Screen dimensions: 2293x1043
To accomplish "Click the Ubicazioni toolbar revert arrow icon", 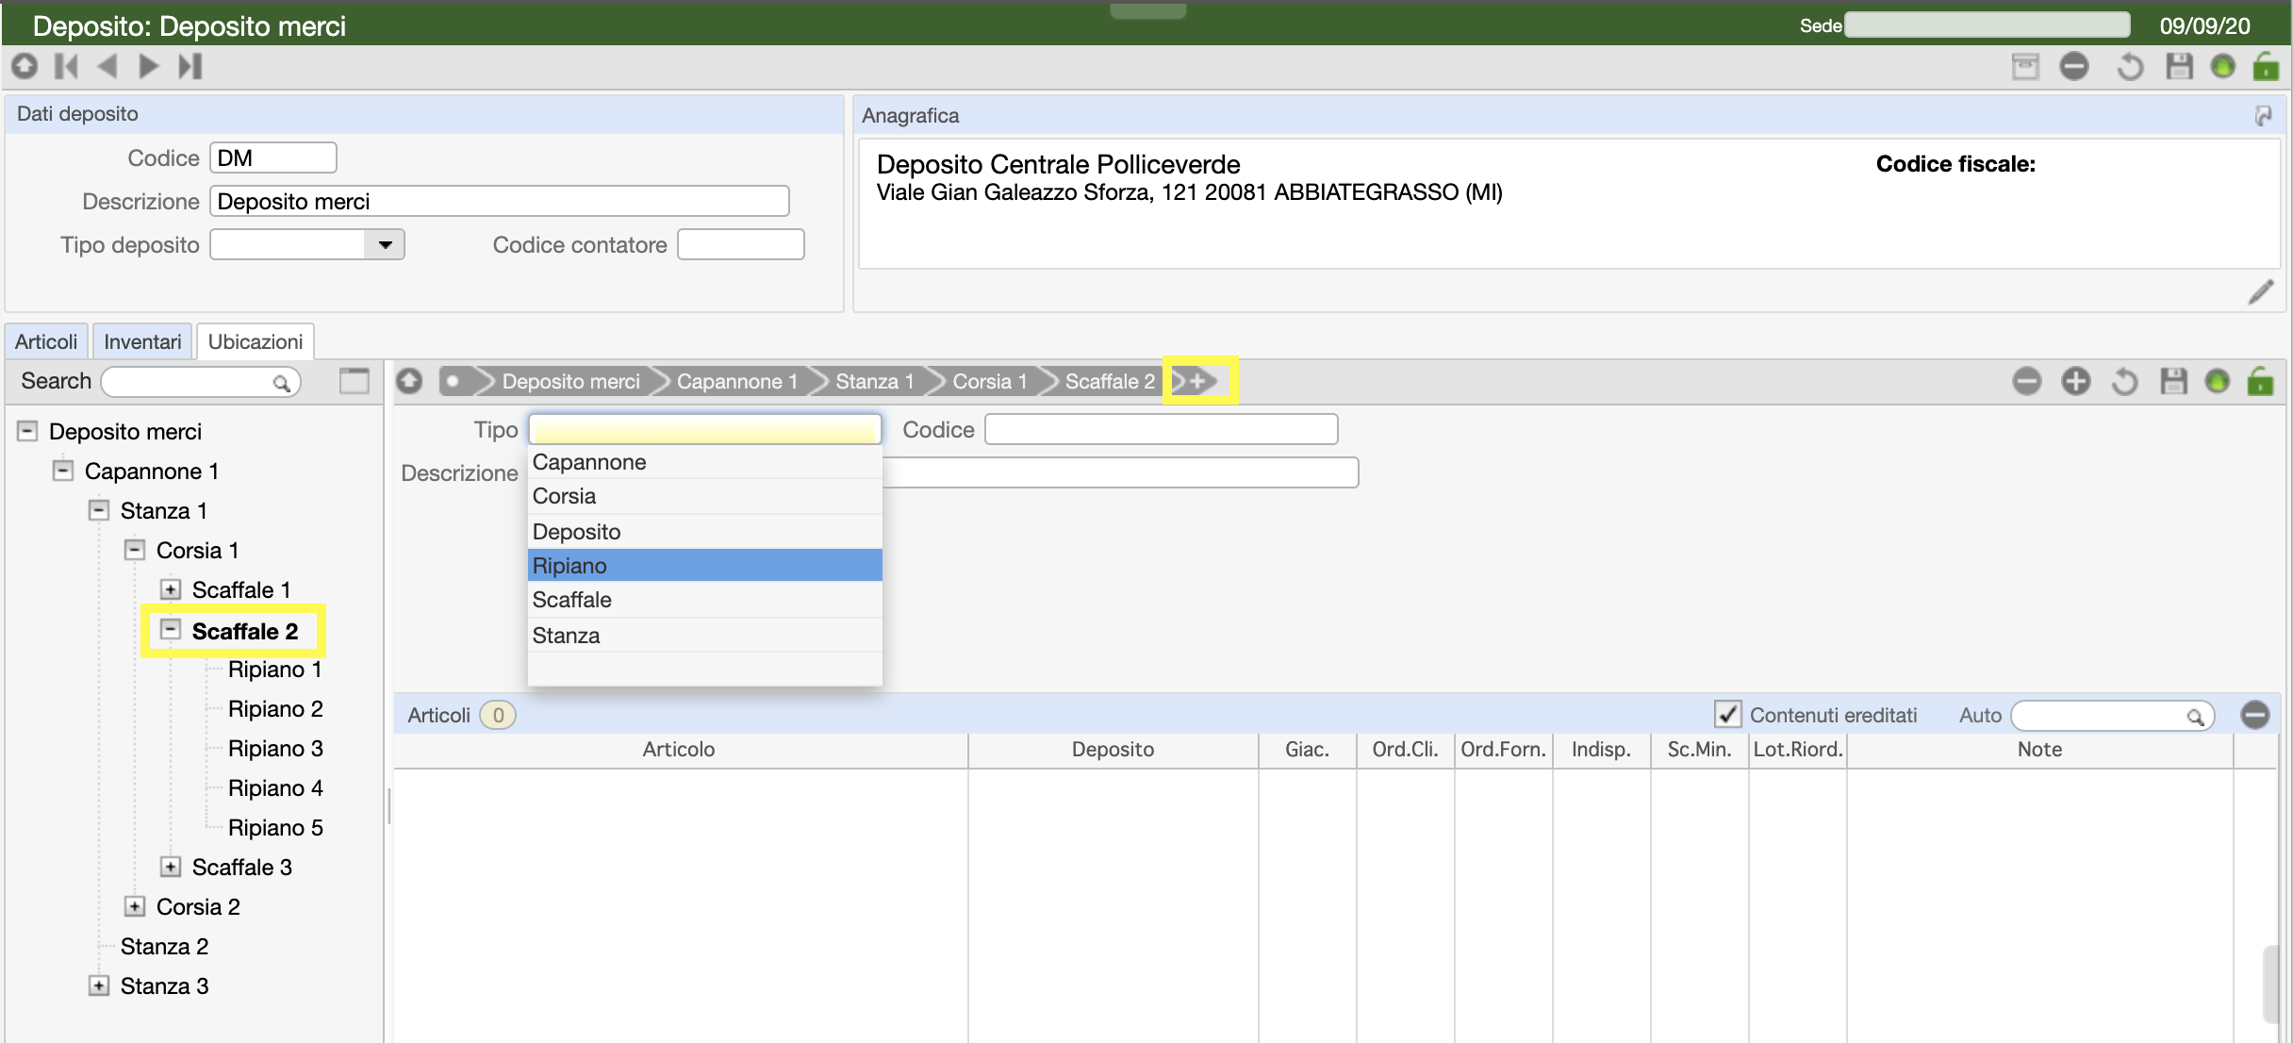I will tap(2124, 381).
